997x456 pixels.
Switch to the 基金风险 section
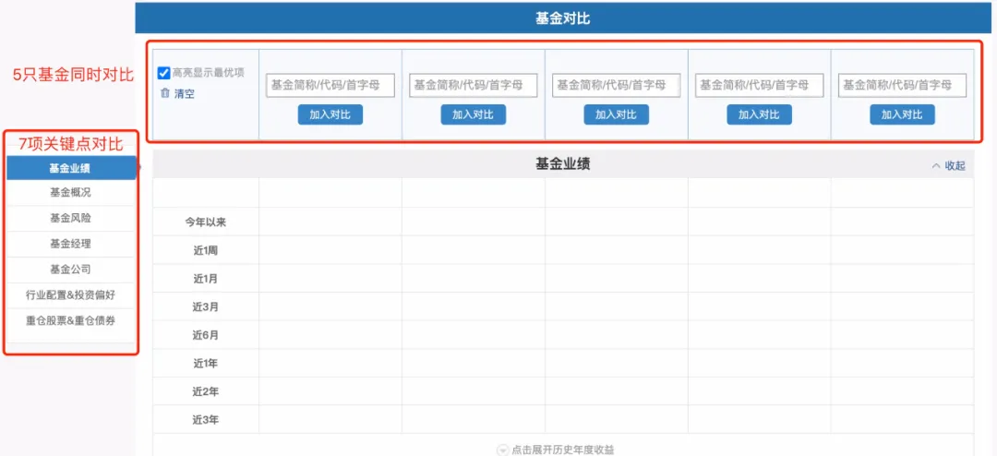click(71, 218)
